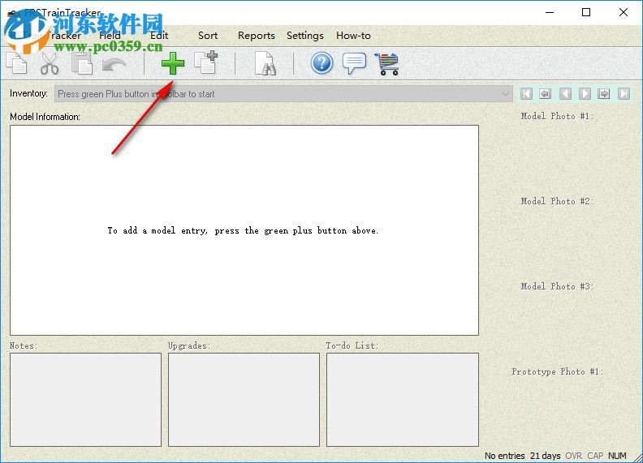
Task: Open the Edit menu
Action: point(159,36)
